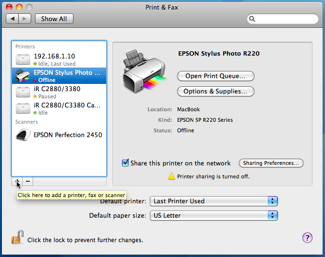Image resolution: width=325 pixels, height=257 pixels.
Task: Focus the search field in the toolbar
Action: pos(282,19)
